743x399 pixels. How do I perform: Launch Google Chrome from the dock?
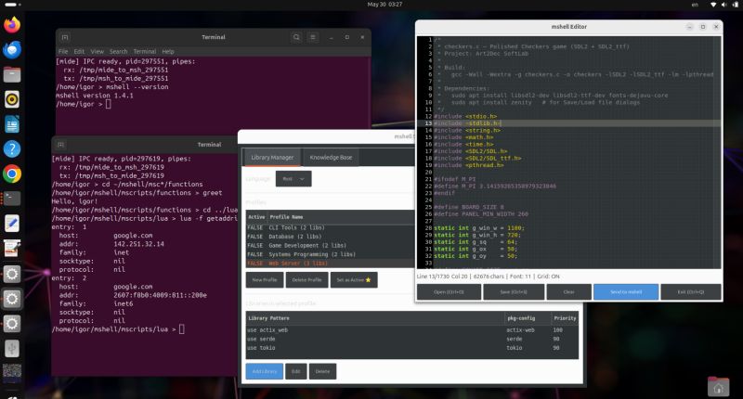(12, 174)
